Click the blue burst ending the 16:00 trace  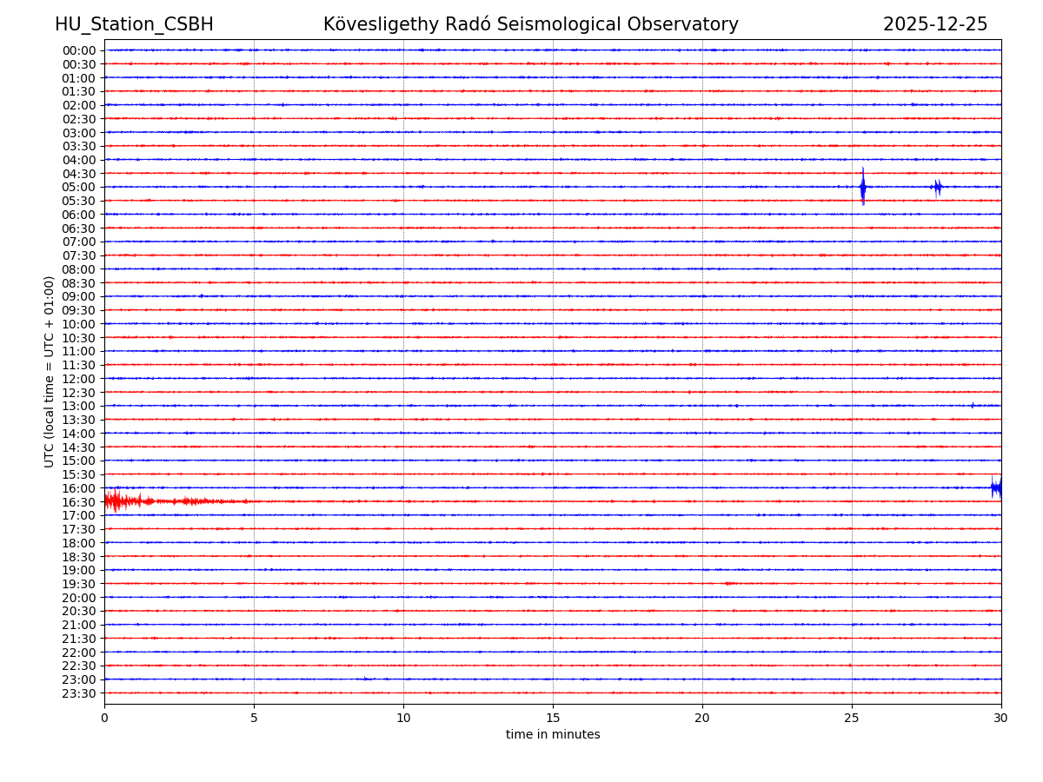[996, 487]
